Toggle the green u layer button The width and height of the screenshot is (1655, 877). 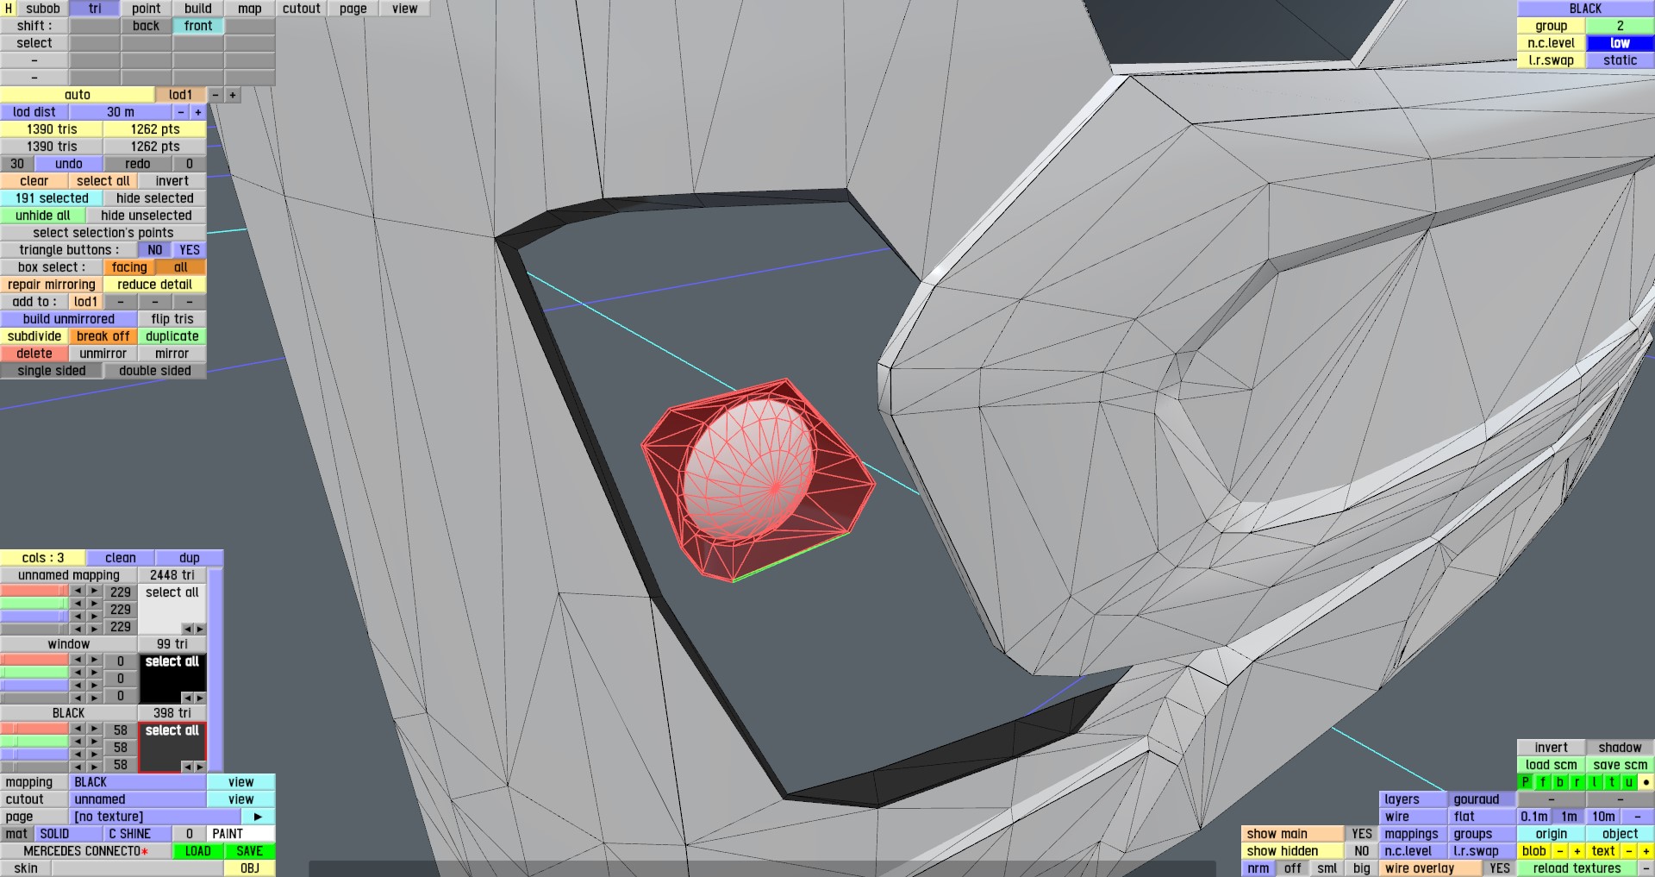[1629, 782]
